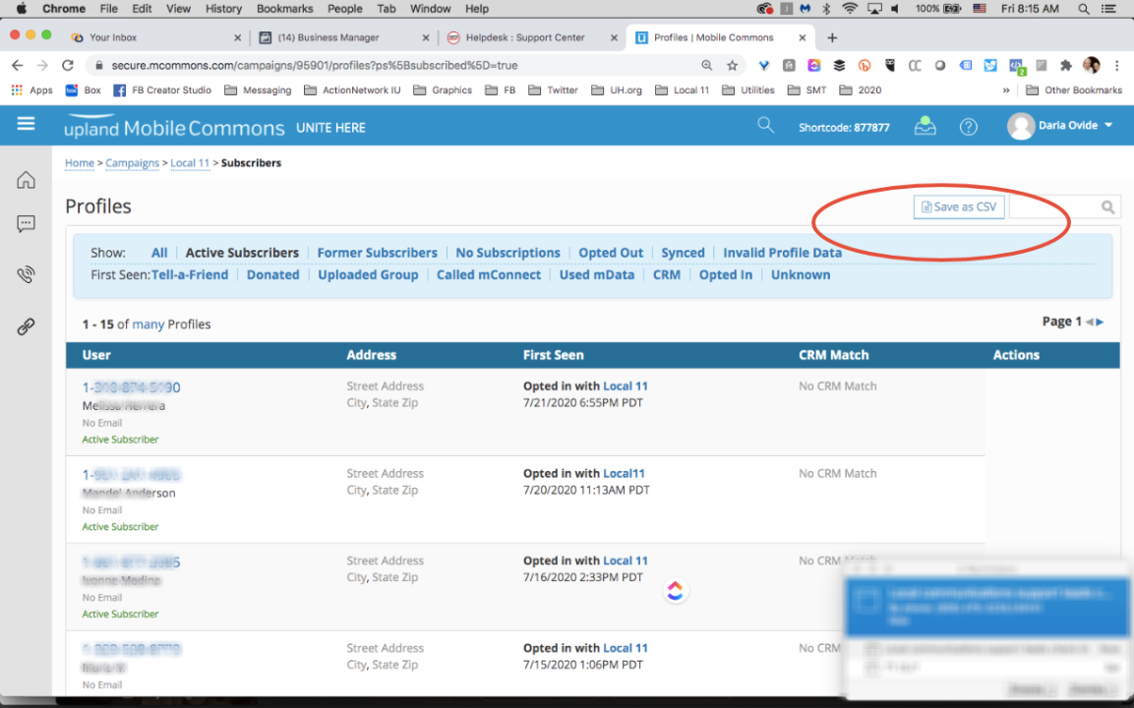Open Chrome extensions puzzle piece icon

[x=1065, y=65]
